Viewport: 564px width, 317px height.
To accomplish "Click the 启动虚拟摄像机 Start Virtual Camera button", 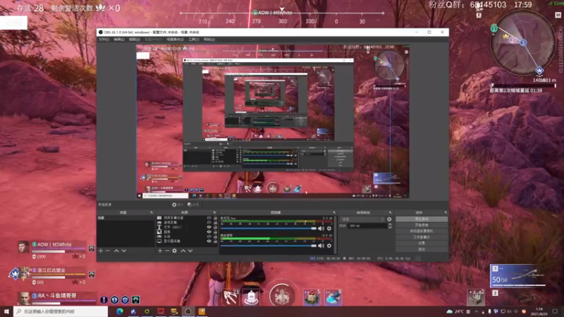I will pos(422,231).
